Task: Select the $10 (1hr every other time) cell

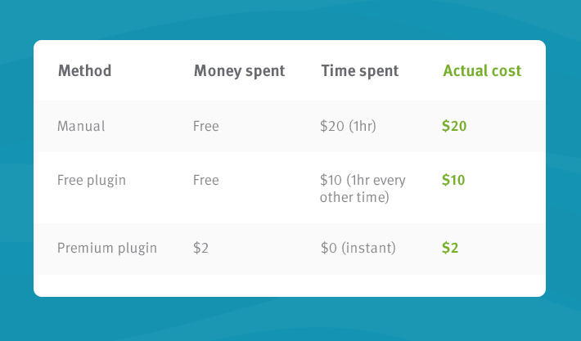Action: [x=363, y=188]
